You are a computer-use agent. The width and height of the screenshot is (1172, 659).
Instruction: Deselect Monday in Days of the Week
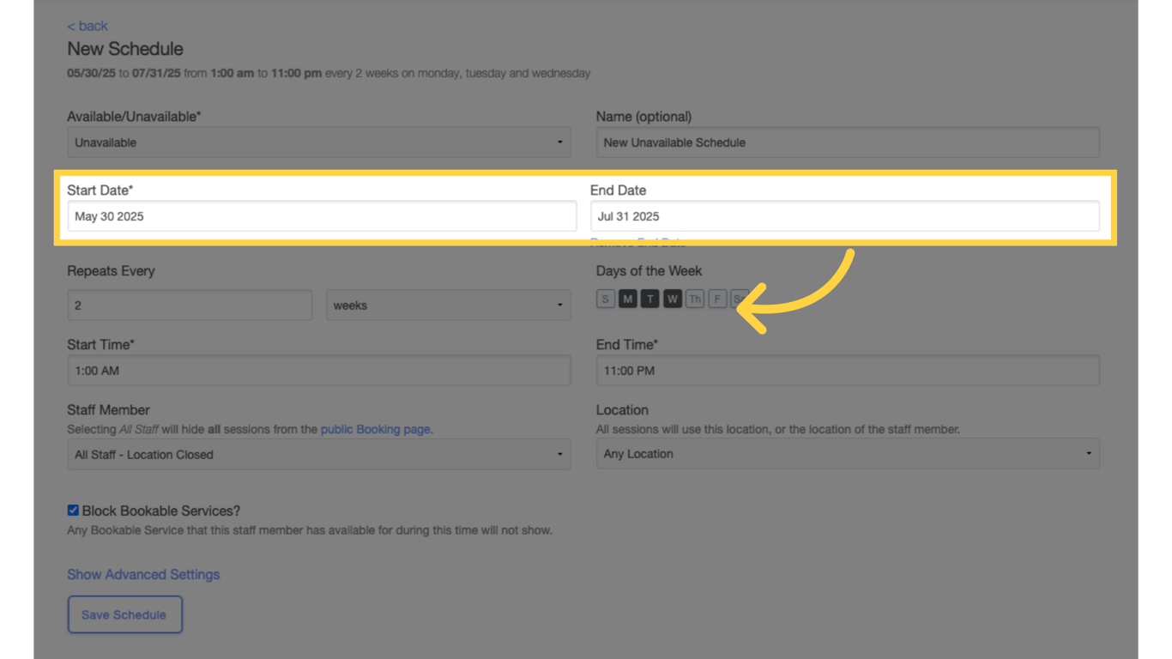[x=627, y=298]
